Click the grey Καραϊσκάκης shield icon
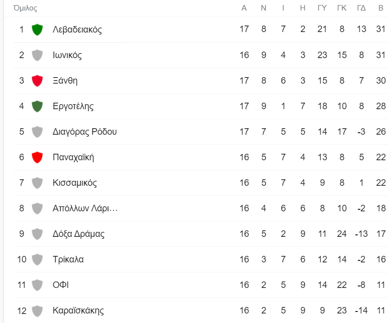This screenshot has width=388, height=323. click(37, 310)
